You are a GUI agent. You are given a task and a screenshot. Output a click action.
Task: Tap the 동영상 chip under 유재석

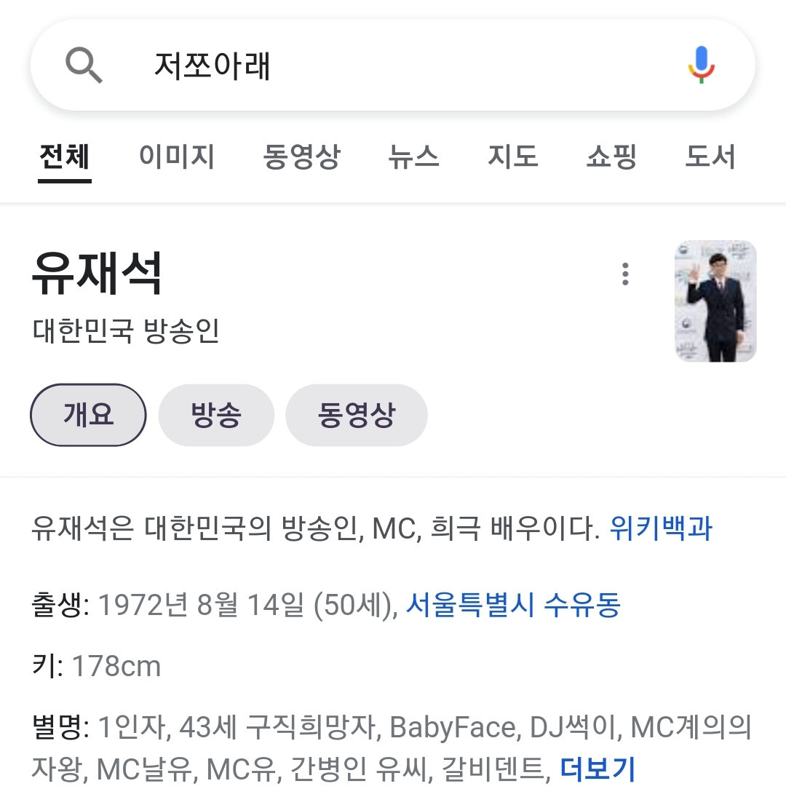click(x=356, y=415)
